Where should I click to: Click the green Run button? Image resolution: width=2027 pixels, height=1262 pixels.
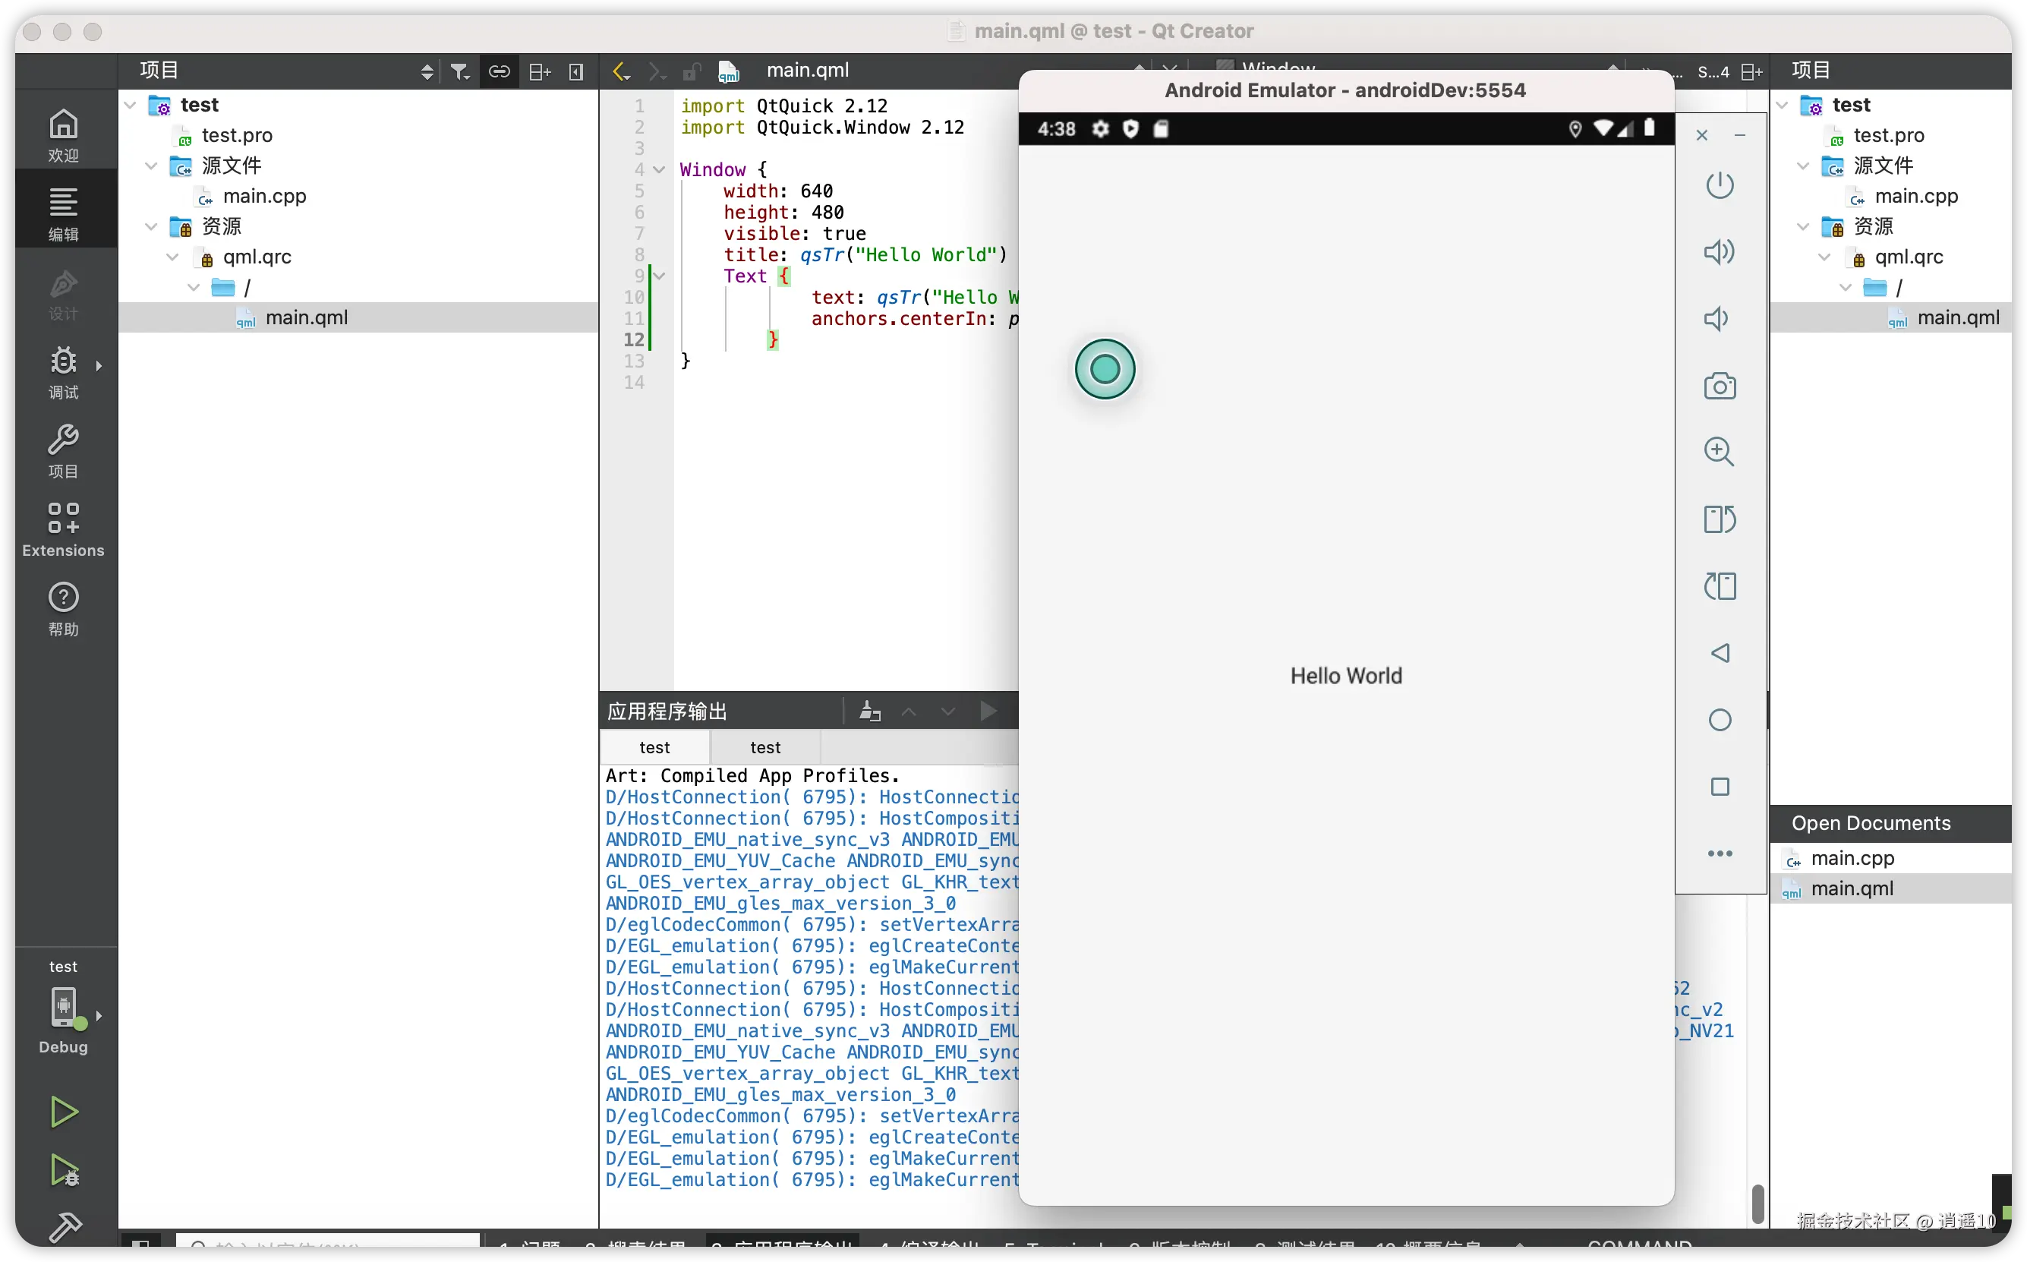tap(64, 1112)
